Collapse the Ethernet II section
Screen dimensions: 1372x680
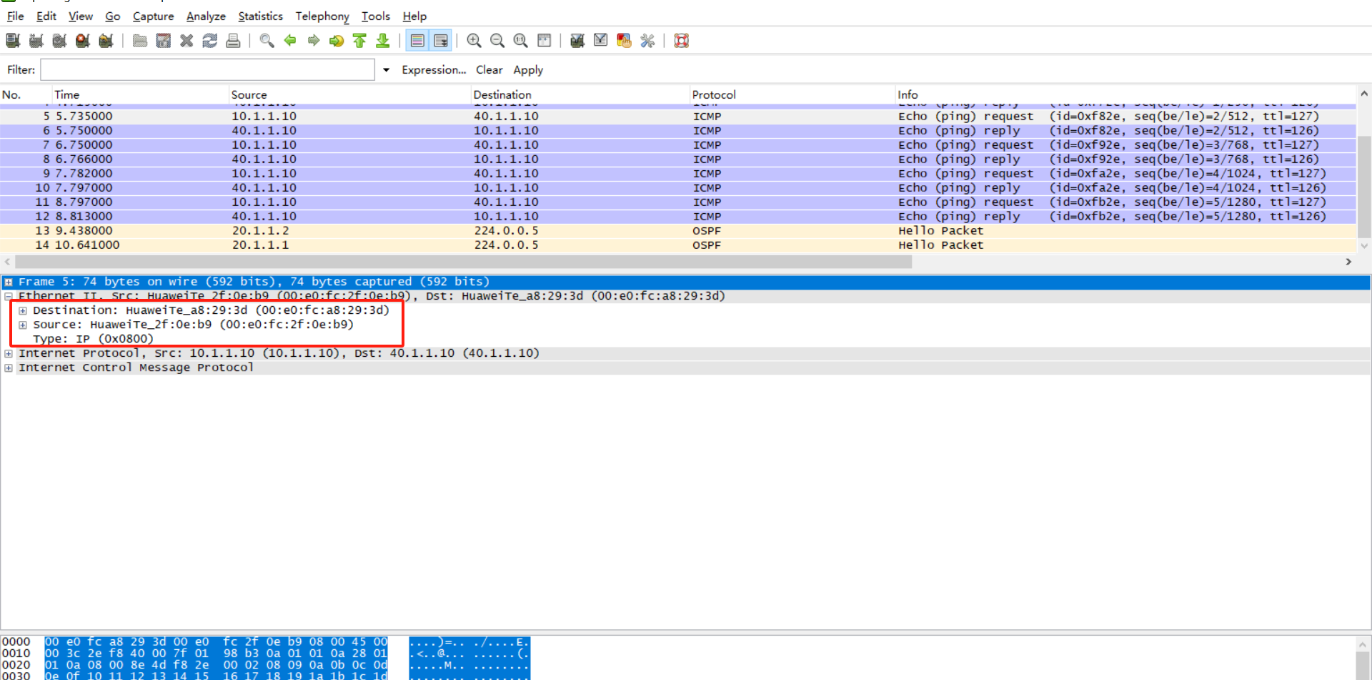tap(9, 296)
